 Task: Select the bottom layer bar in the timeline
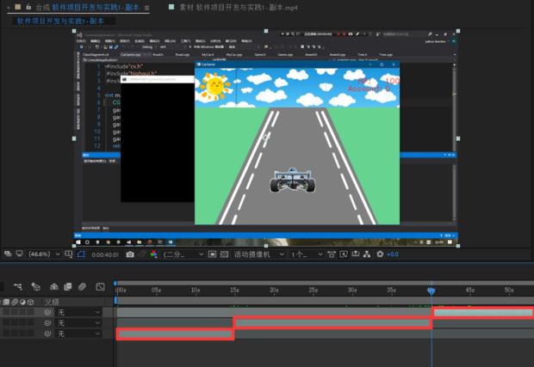pyautogui.click(x=175, y=333)
